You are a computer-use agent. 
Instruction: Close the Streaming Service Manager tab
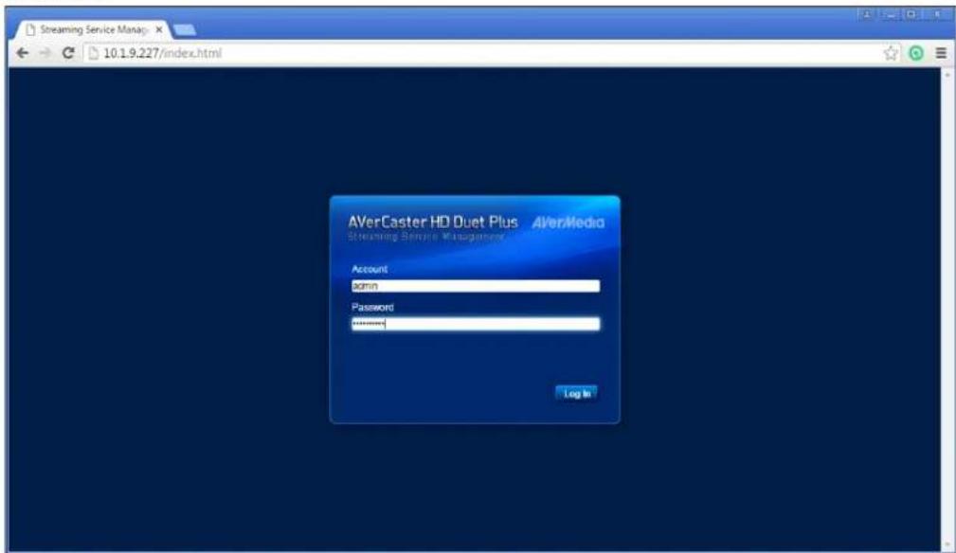pyautogui.click(x=159, y=29)
